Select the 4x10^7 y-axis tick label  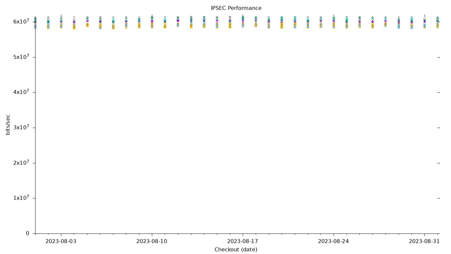pyautogui.click(x=21, y=92)
